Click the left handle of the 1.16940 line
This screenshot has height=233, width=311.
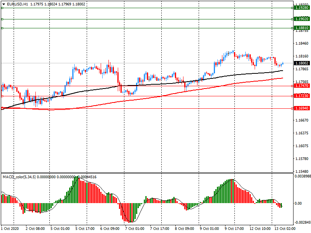click(x=2, y=109)
